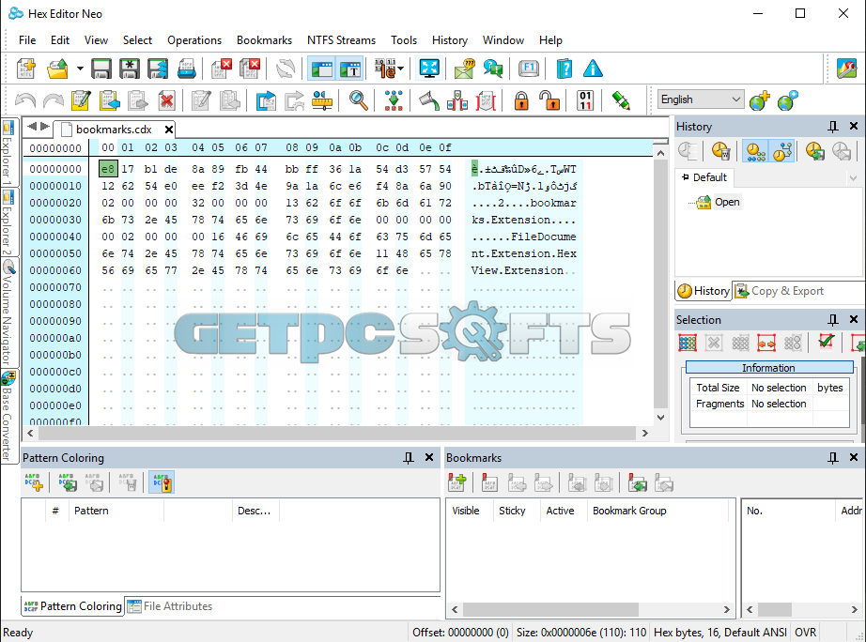Viewport: 866px width, 642px height.
Task: Open the Base Converter side tab
Action: point(8,417)
